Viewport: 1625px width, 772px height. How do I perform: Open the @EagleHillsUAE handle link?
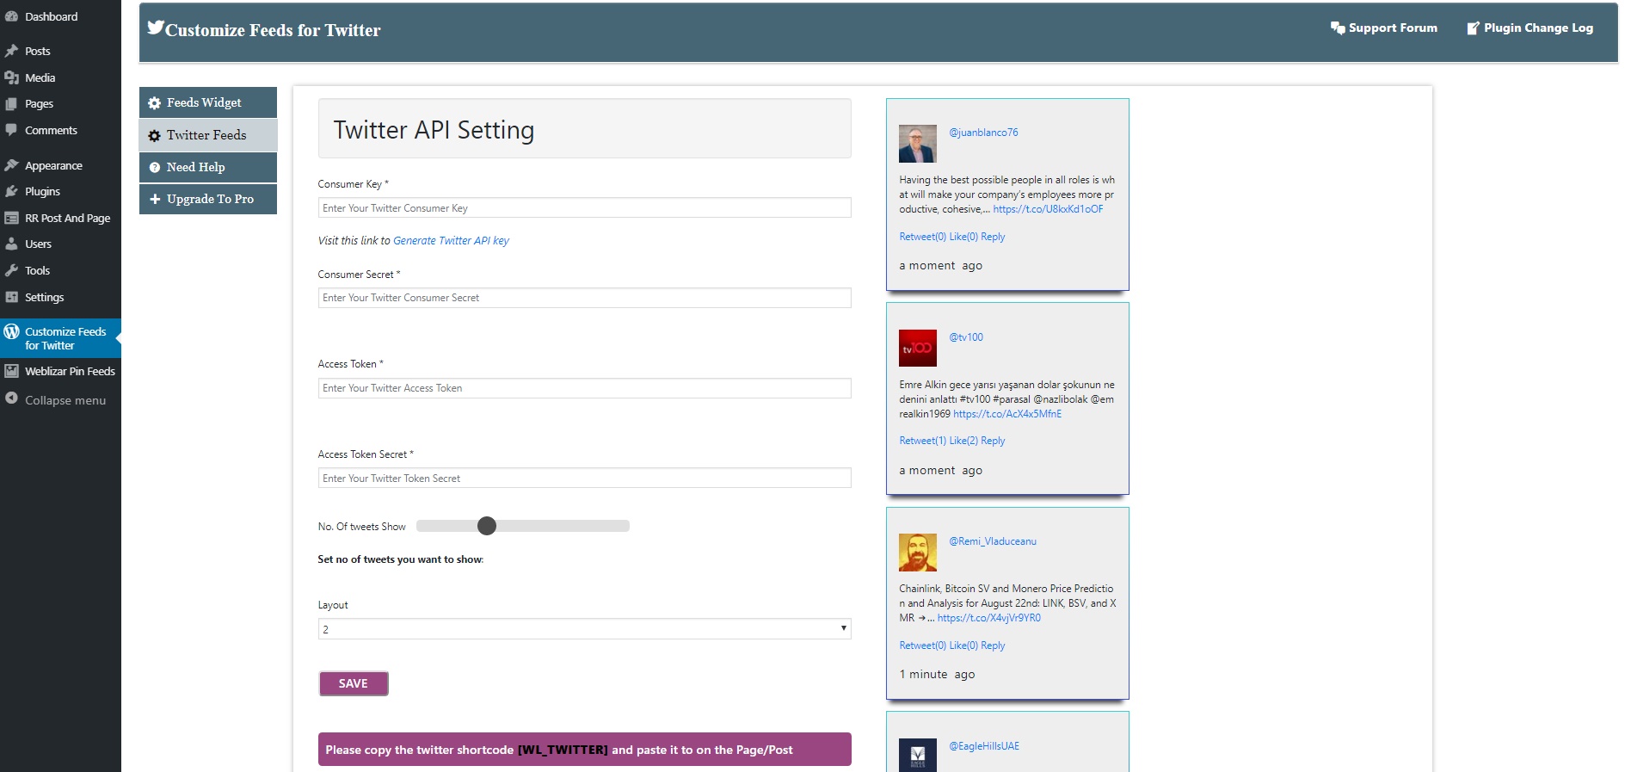(984, 746)
